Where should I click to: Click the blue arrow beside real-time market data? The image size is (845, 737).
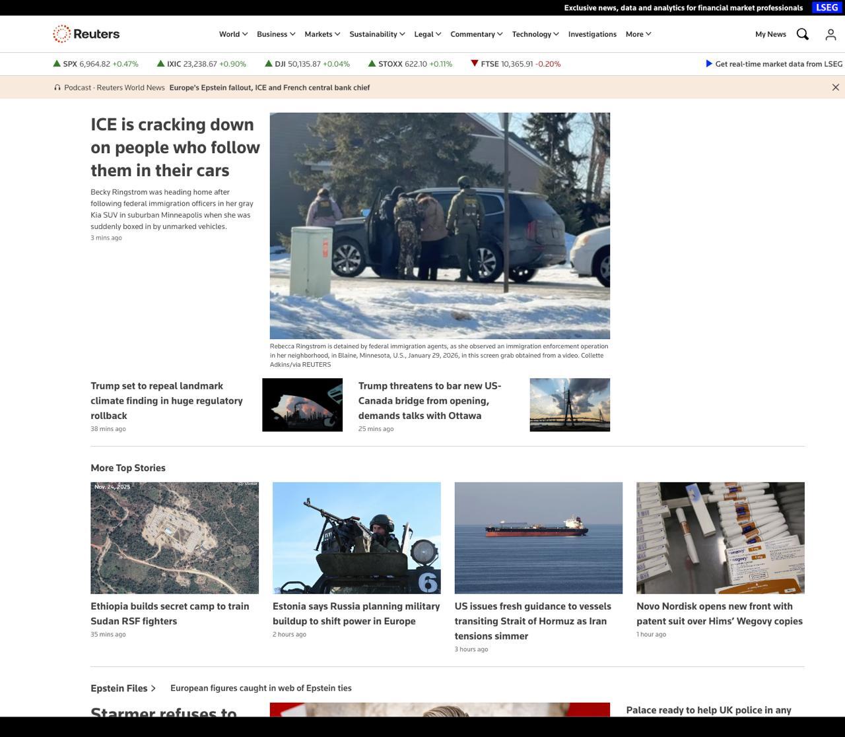[709, 64]
